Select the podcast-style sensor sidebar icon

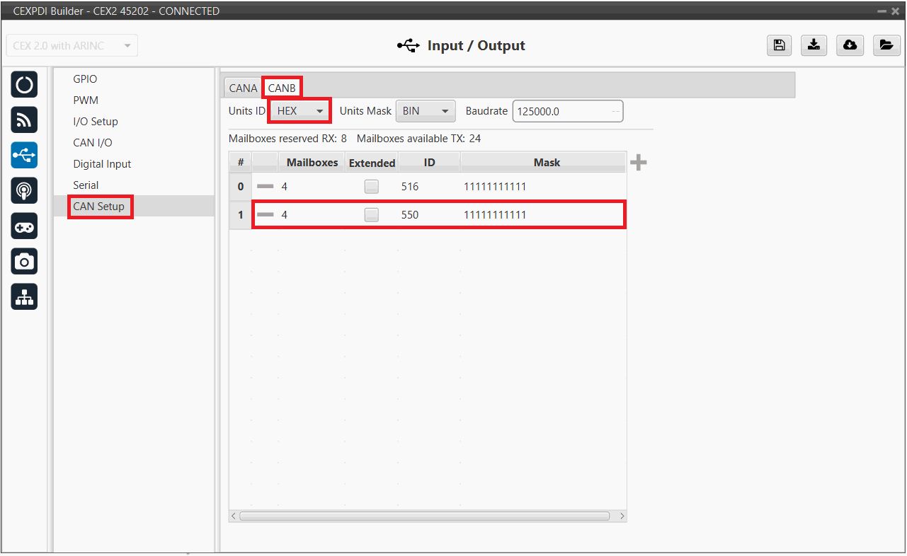coord(24,191)
